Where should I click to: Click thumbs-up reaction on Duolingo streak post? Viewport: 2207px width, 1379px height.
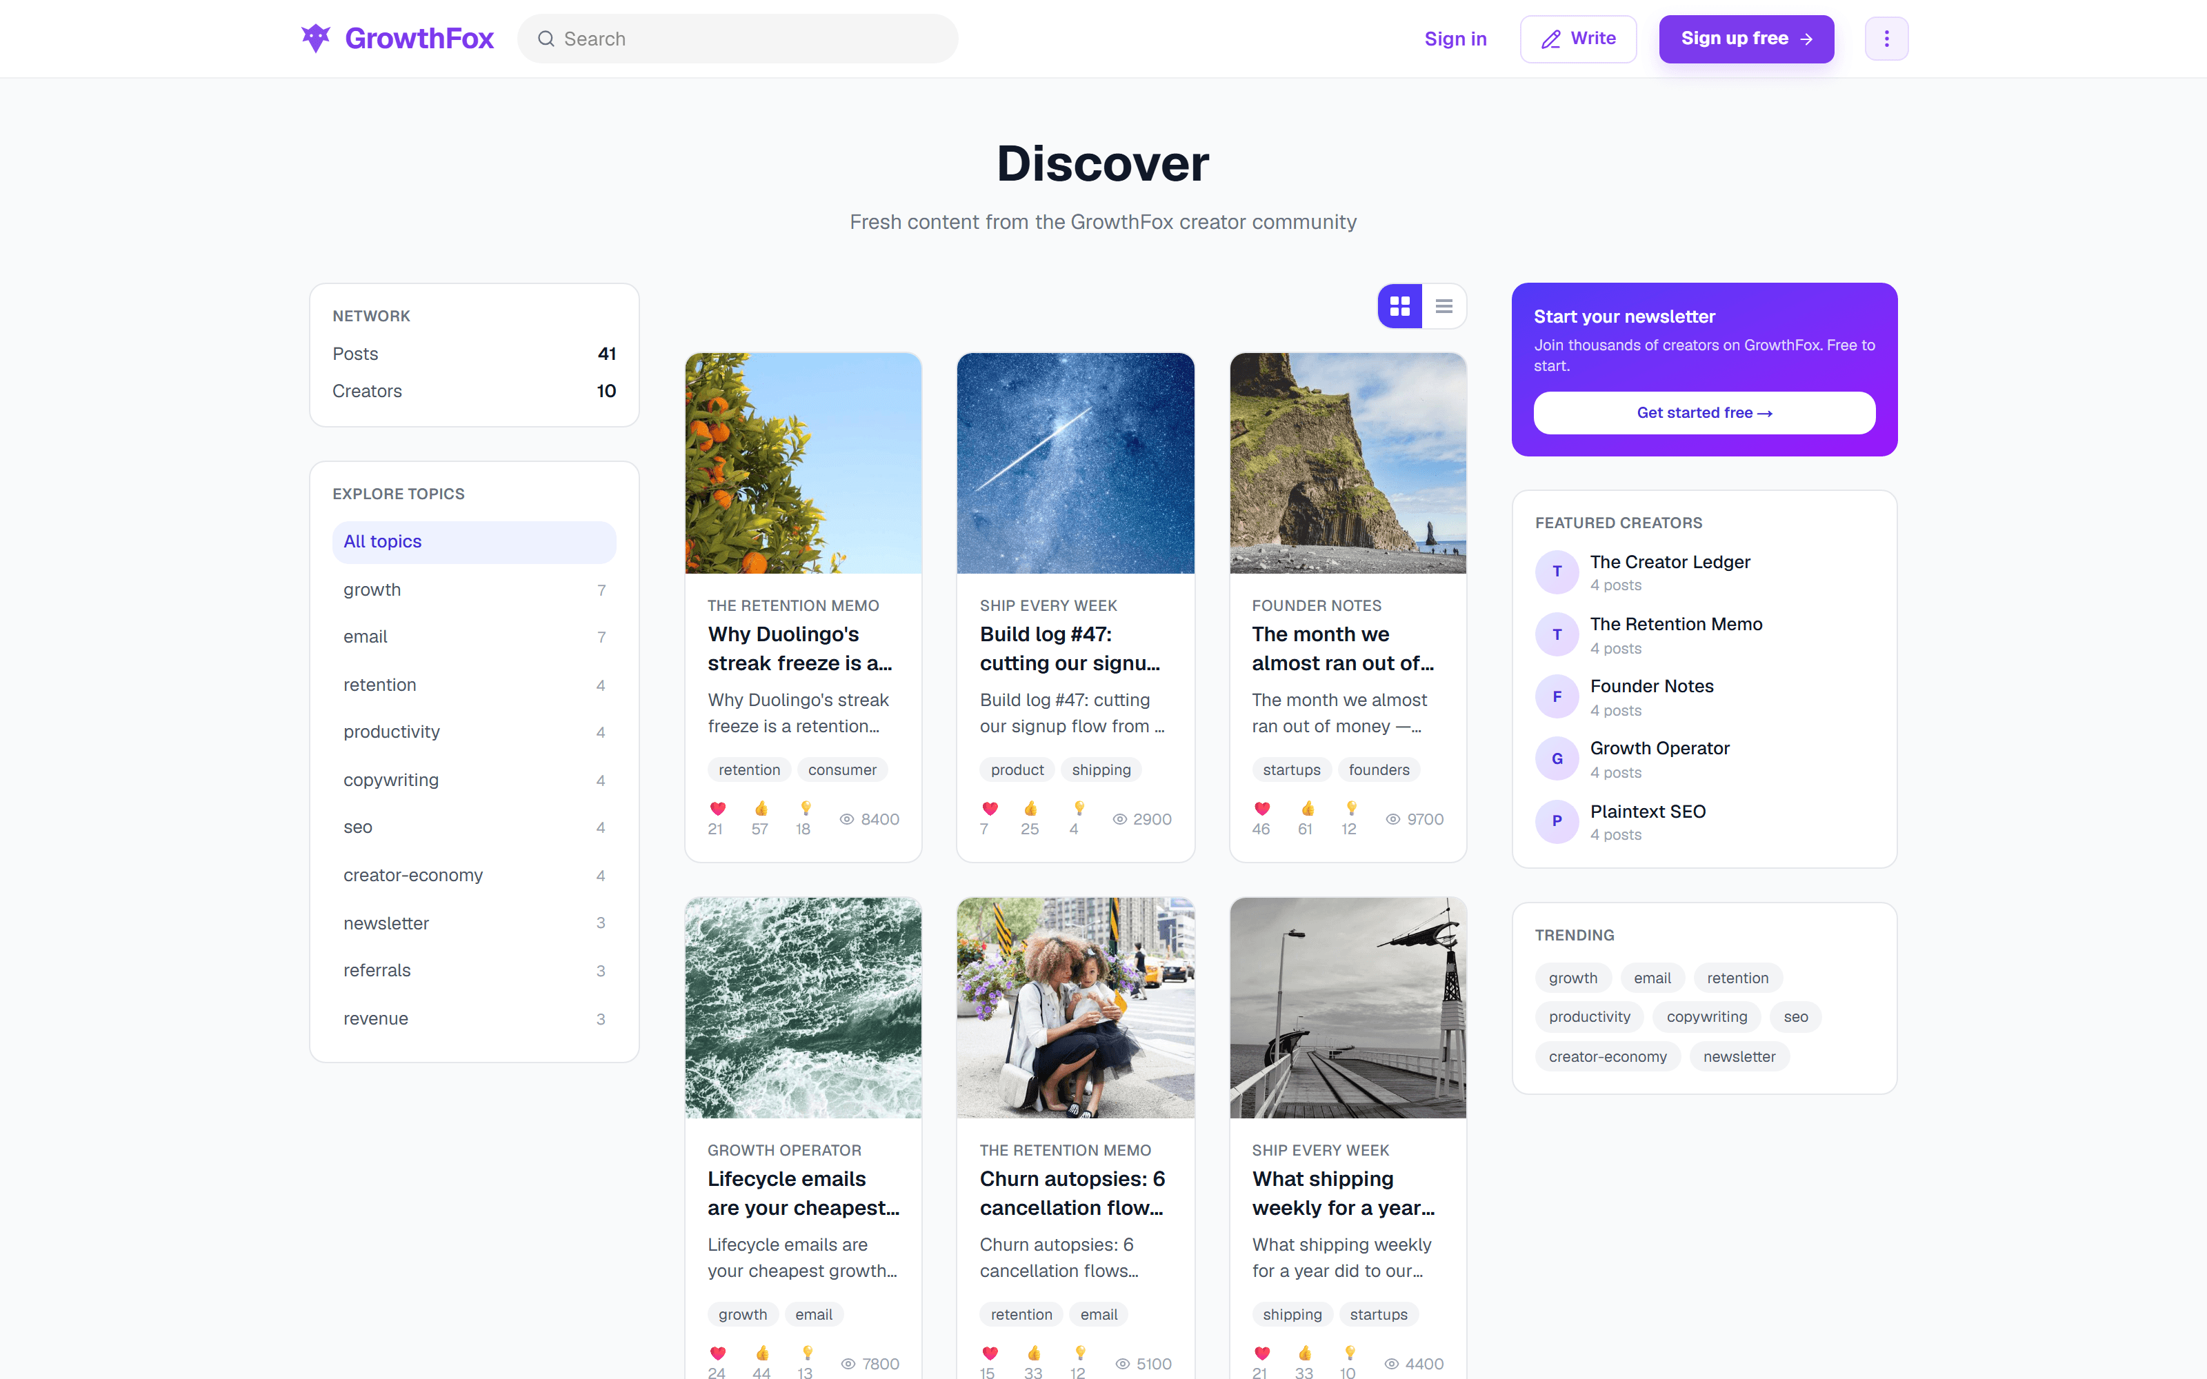pos(761,809)
